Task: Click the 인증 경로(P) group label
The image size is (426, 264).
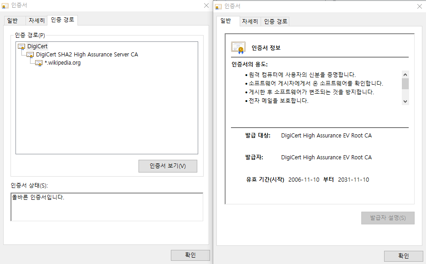Action: point(30,35)
